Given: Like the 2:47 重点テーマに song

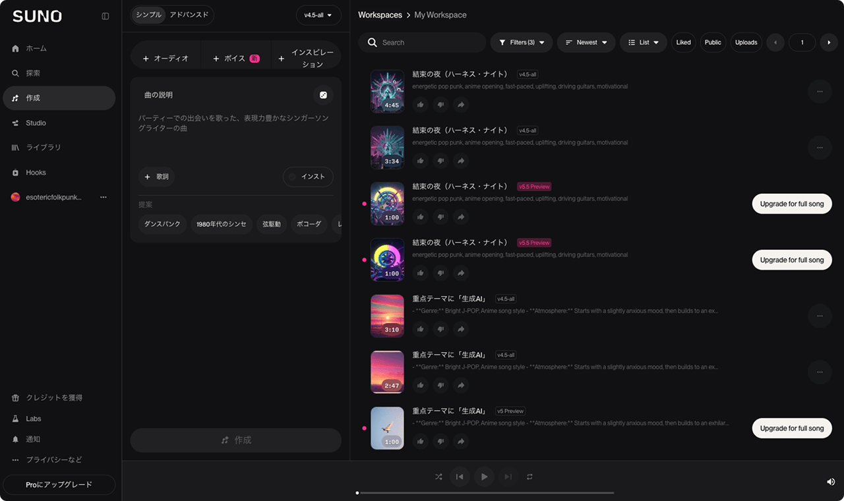Looking at the screenshot, I should tap(421, 385).
